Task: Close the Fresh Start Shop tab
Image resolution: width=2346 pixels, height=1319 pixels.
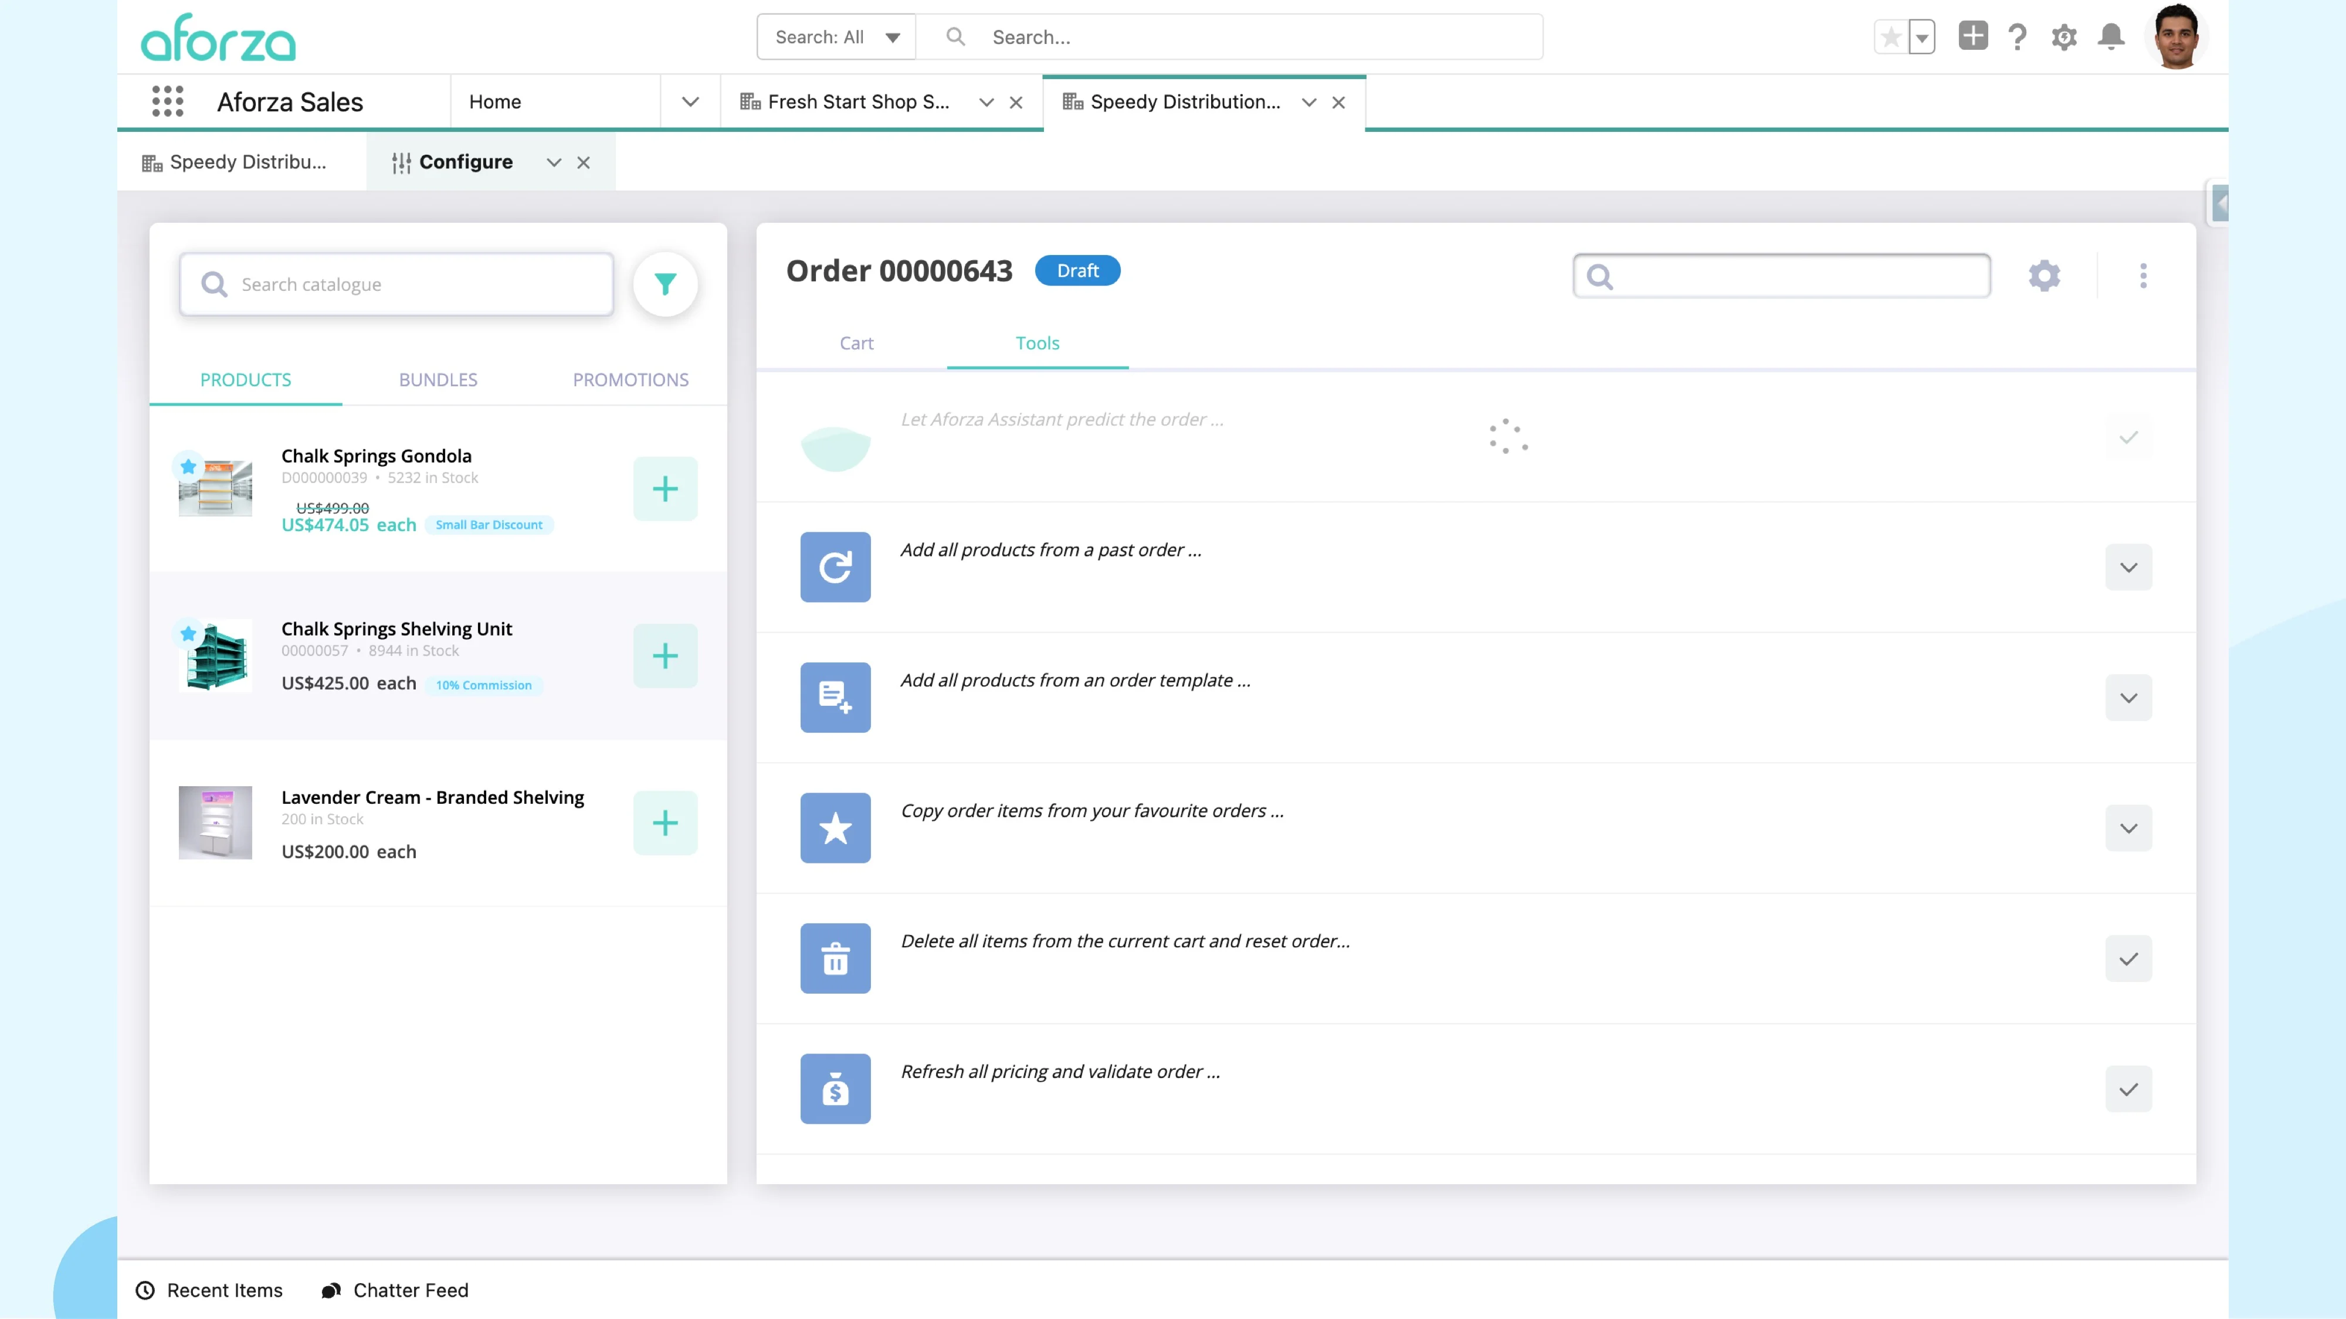Action: point(1016,103)
